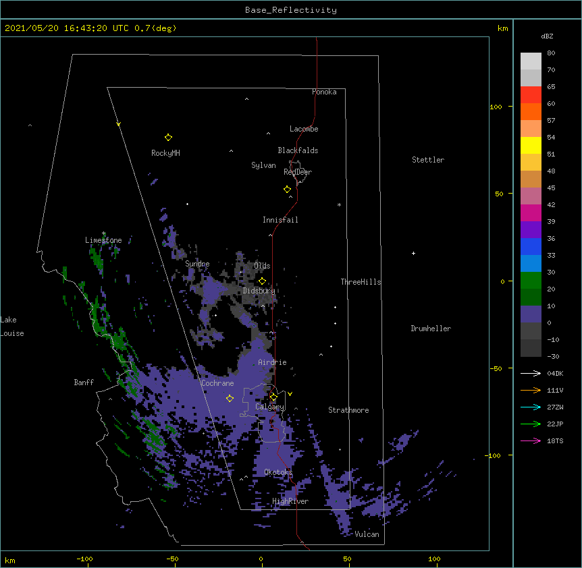The width and height of the screenshot is (582, 568).
Task: Click the RedDeer city label
Action: [x=298, y=172]
